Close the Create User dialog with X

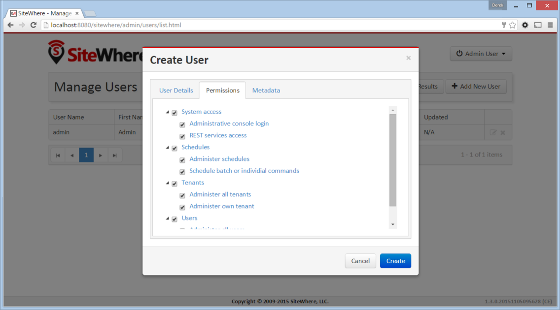coord(409,58)
